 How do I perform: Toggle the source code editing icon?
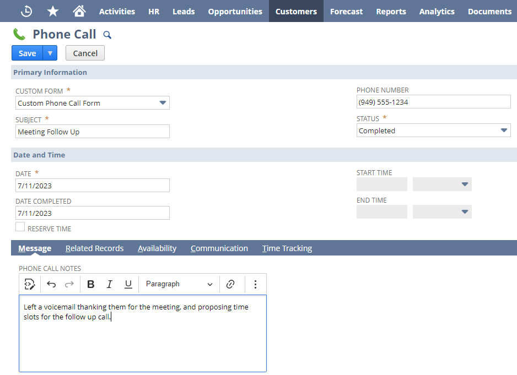coord(30,284)
